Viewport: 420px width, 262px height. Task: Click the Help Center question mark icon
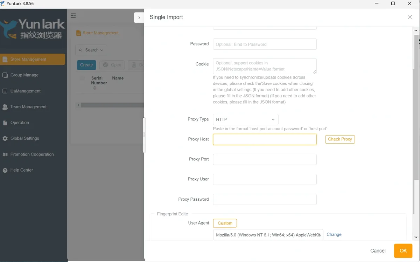pos(5,170)
